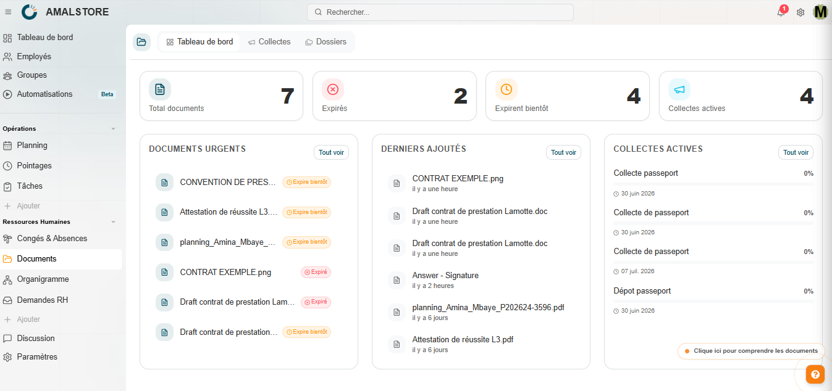Viewport: 832px width, 391px height.
Task: Switch to the Dossiers tab
Action: pyautogui.click(x=326, y=42)
